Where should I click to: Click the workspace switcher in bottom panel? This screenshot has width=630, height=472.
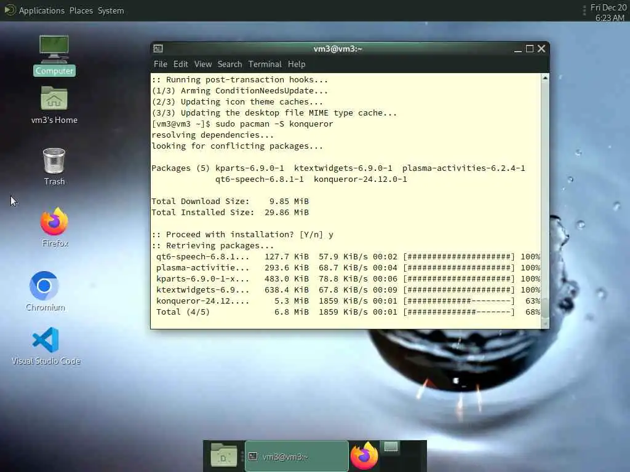391,446
